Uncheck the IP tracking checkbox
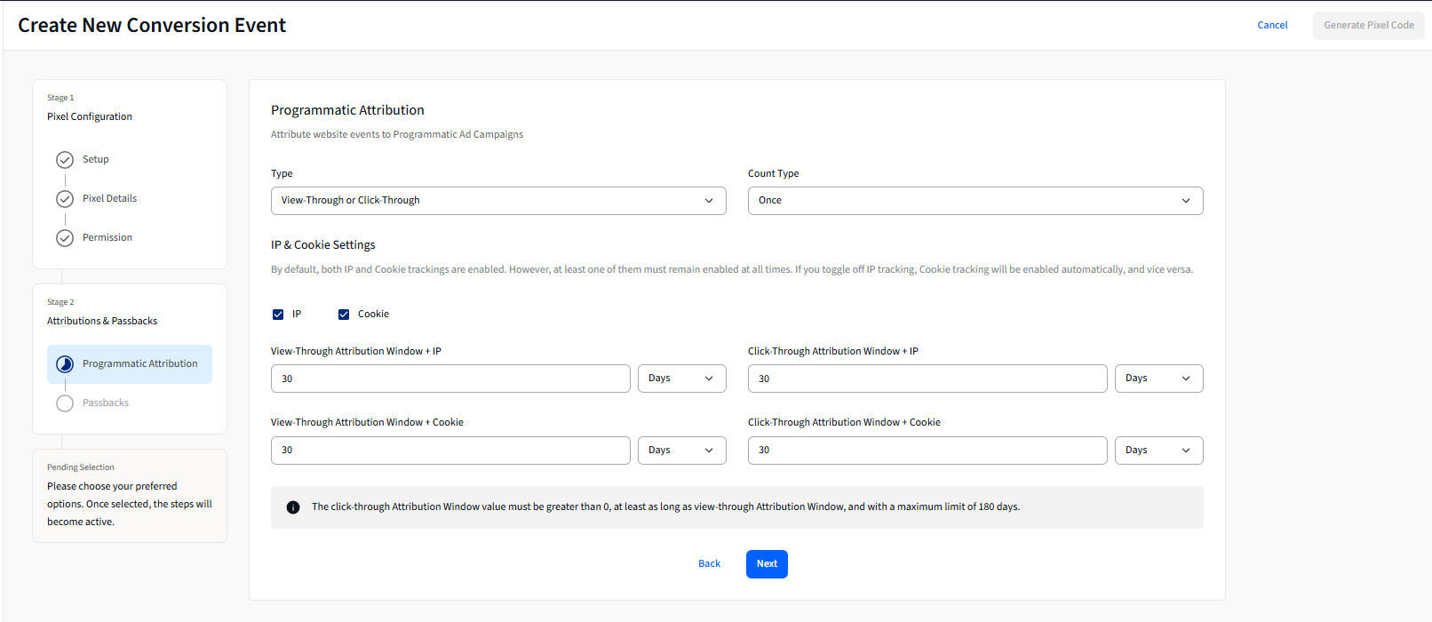 coord(278,315)
